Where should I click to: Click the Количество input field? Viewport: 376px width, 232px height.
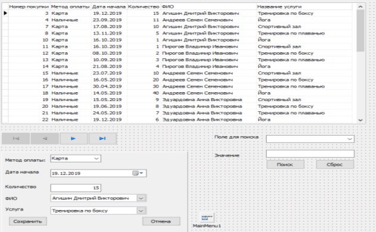click(76, 188)
